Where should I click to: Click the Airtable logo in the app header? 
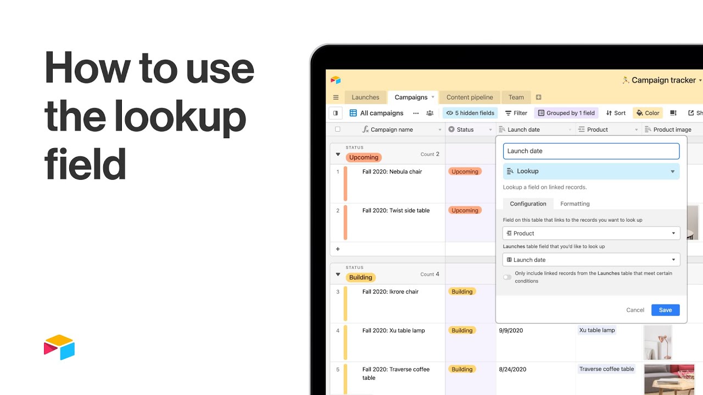click(x=336, y=80)
